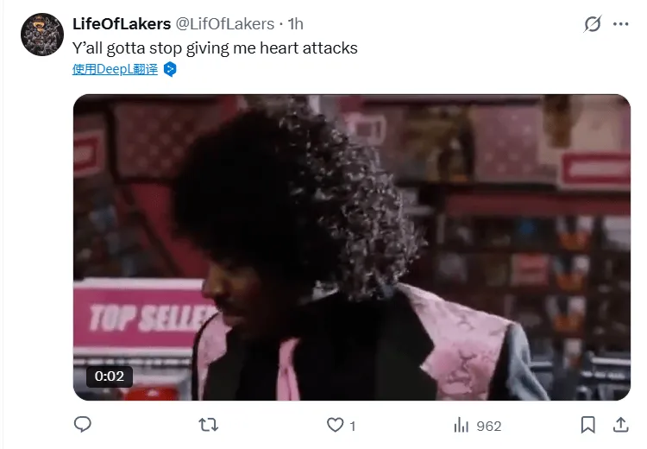Bookmark this tweet
The width and height of the screenshot is (647, 449).
click(x=588, y=425)
